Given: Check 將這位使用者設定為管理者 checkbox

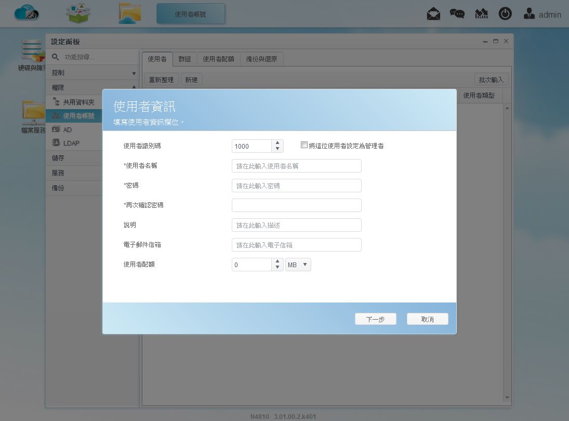Looking at the screenshot, I should pos(304,145).
